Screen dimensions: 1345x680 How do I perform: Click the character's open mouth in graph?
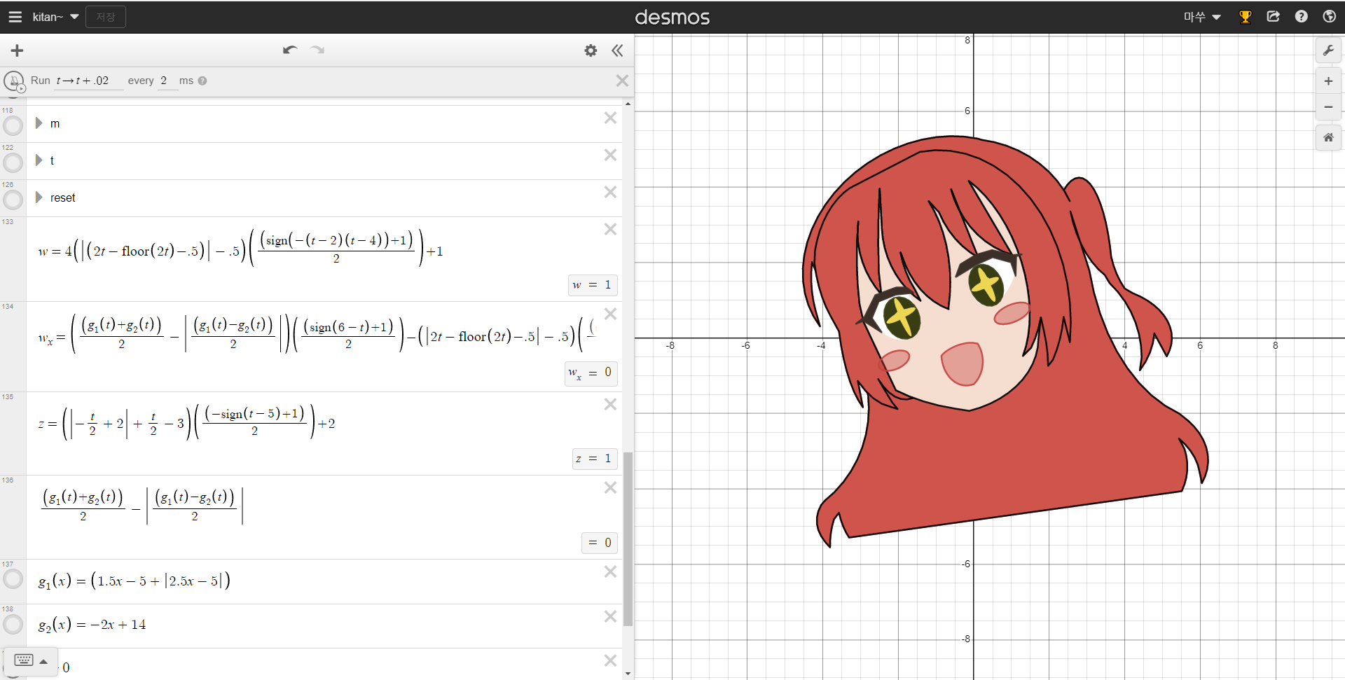pyautogui.click(x=963, y=363)
